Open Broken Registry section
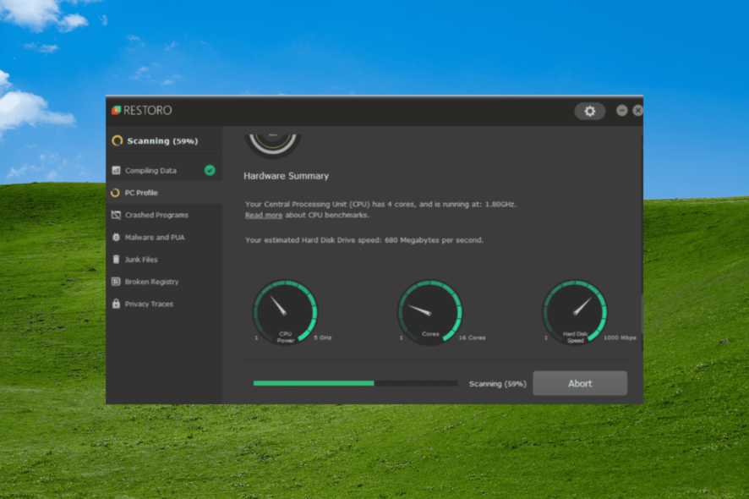The image size is (749, 499). [164, 282]
